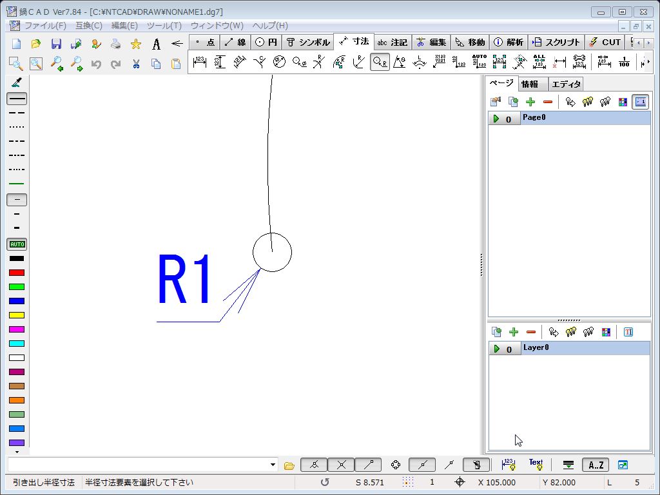
Task: Select the aligned (parallel) dimension tool
Action: point(240,62)
